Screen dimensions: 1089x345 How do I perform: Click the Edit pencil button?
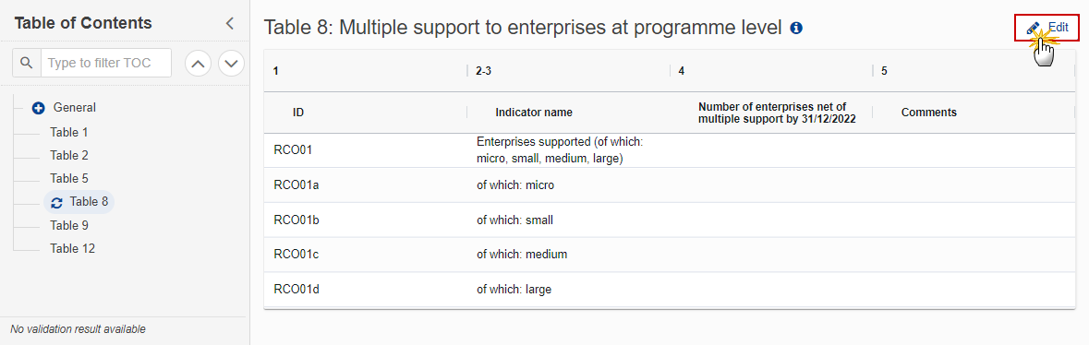pos(1047,28)
